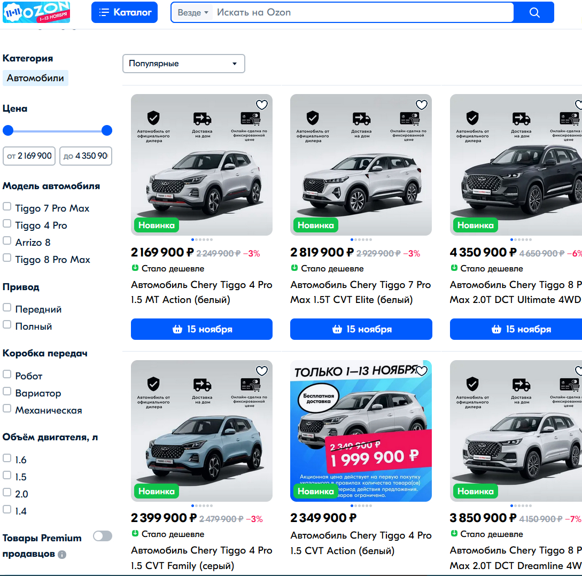Open the 1 999 900 ₽ promo car image
This screenshot has height=576, width=582.
point(361,431)
